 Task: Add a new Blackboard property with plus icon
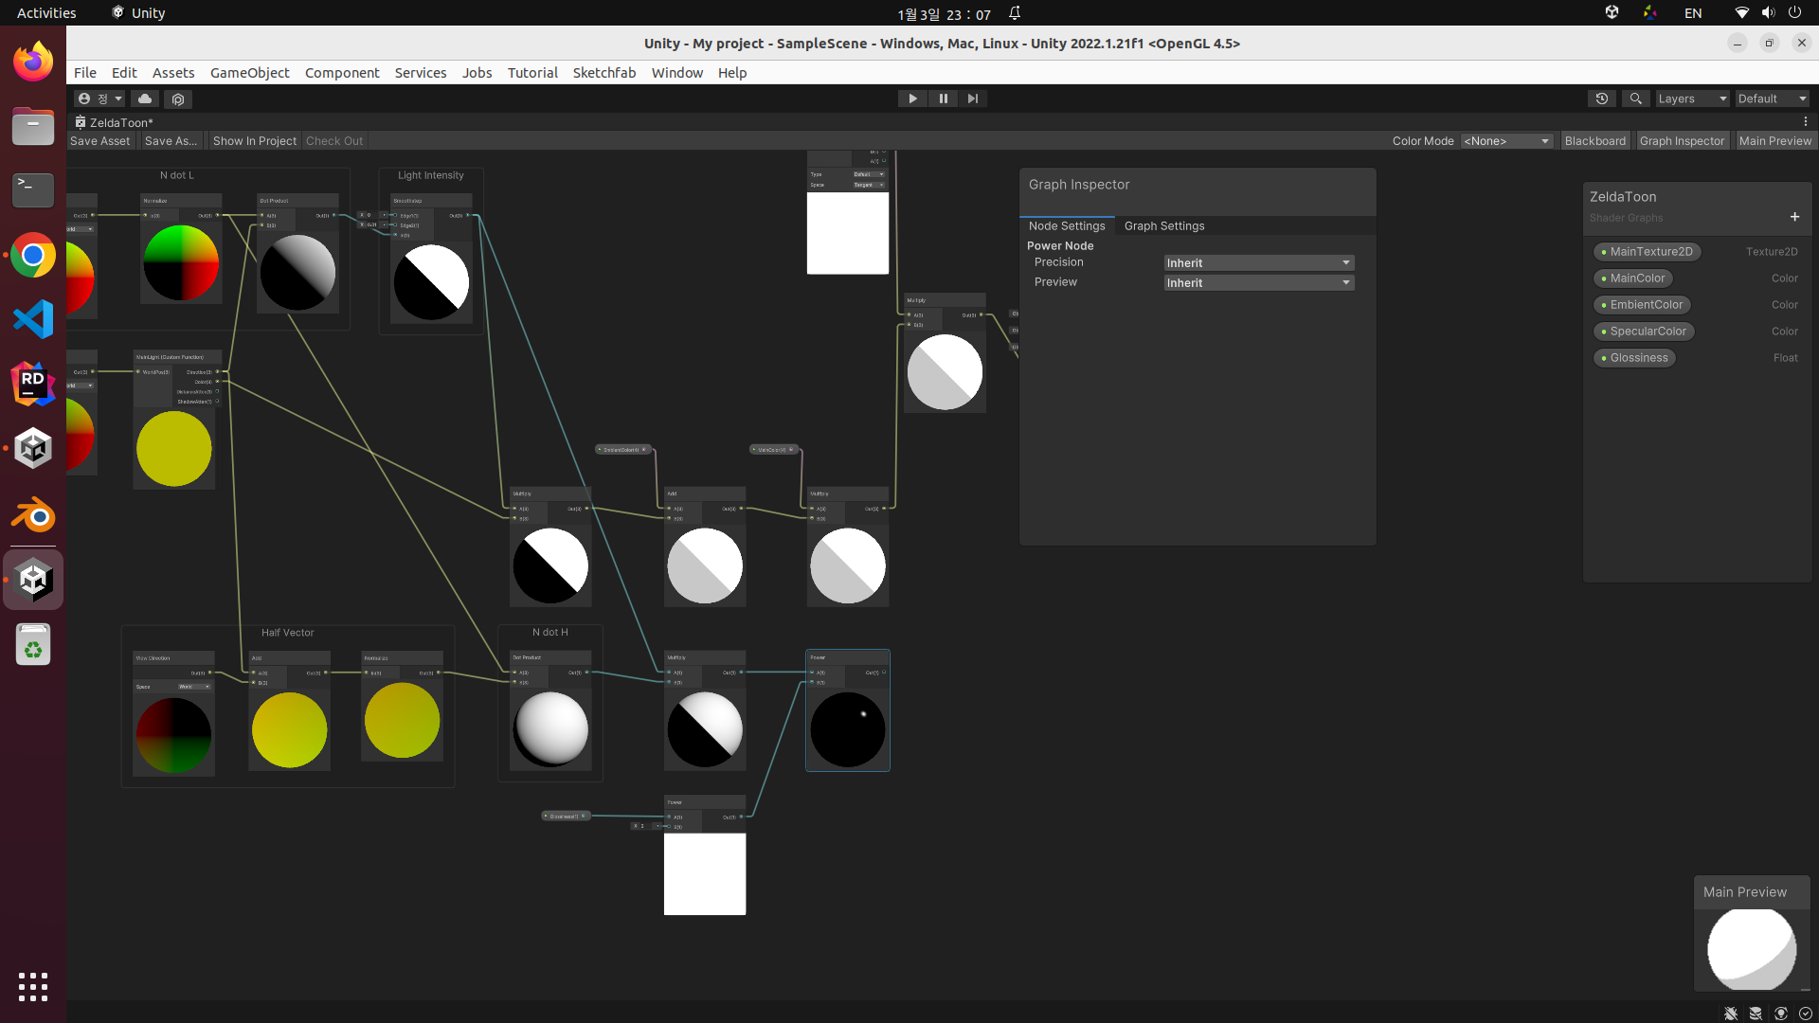point(1794,217)
